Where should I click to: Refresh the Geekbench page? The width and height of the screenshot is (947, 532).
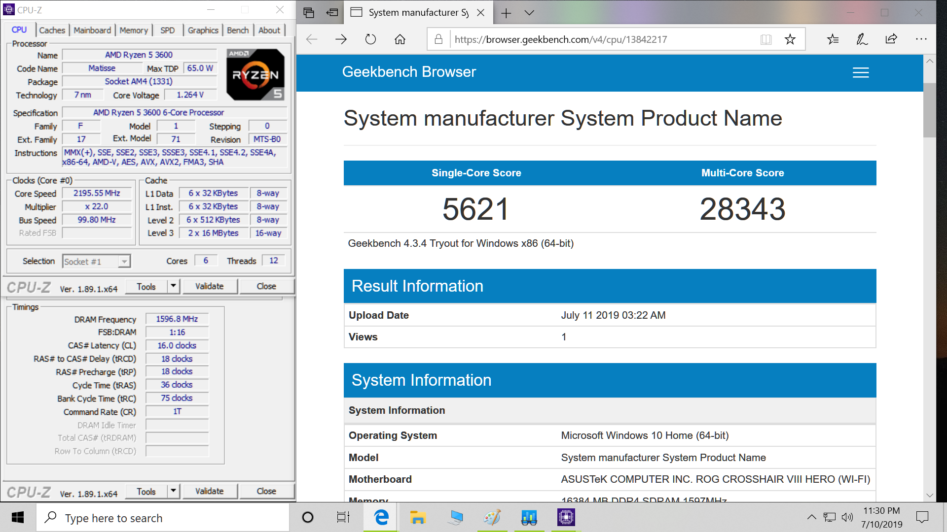pyautogui.click(x=370, y=39)
